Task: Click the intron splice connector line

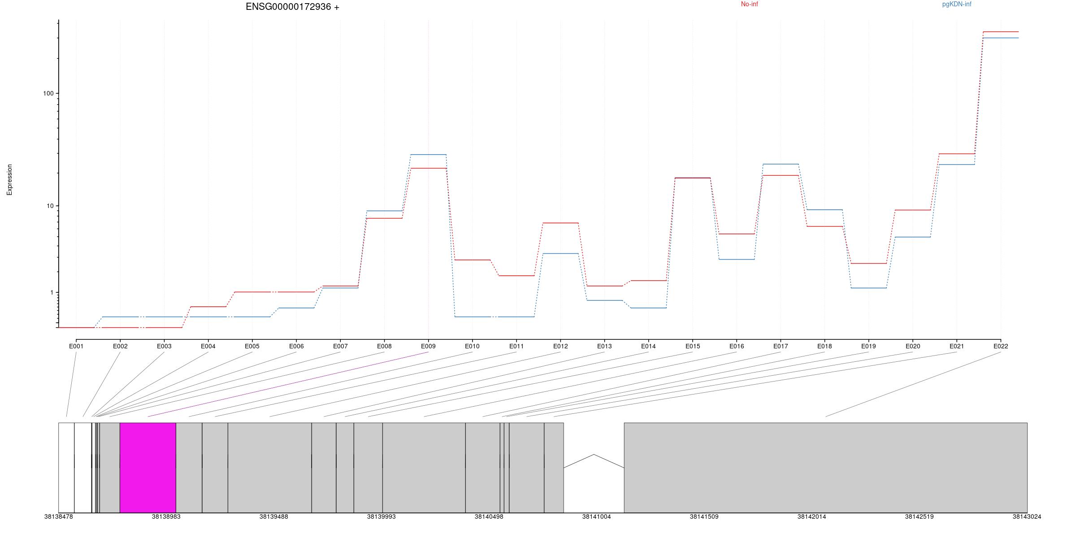Action: [594, 461]
